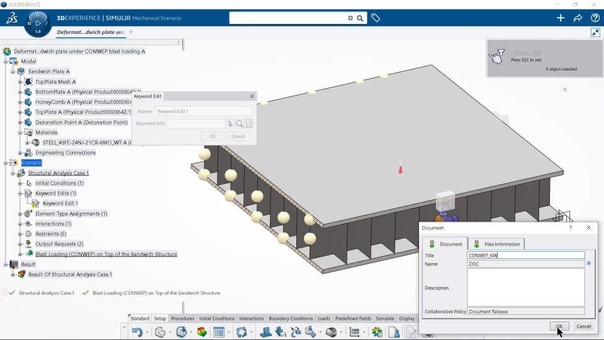Open the Undo dropdown arrow
Viewport: 604px width, 340px height.
point(147,332)
